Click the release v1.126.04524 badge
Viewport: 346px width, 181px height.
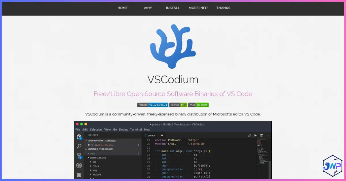[x=153, y=105]
